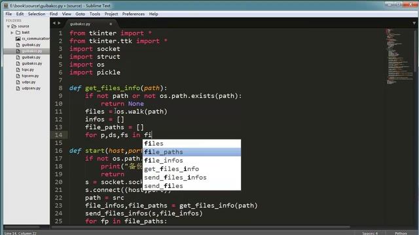Open the Help menu
This screenshot has width=419, height=235.
153,14
